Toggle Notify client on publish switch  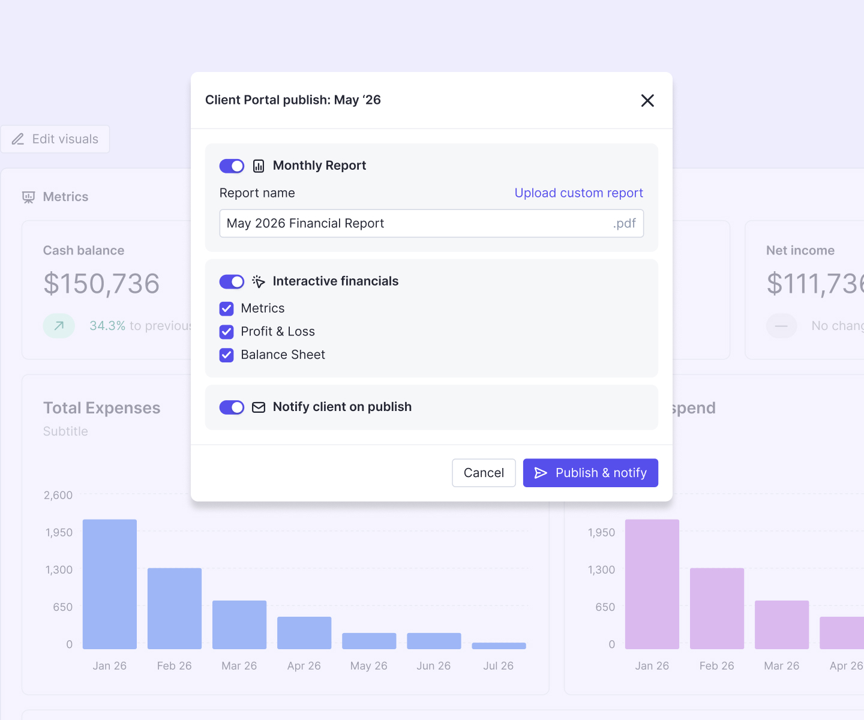click(232, 407)
